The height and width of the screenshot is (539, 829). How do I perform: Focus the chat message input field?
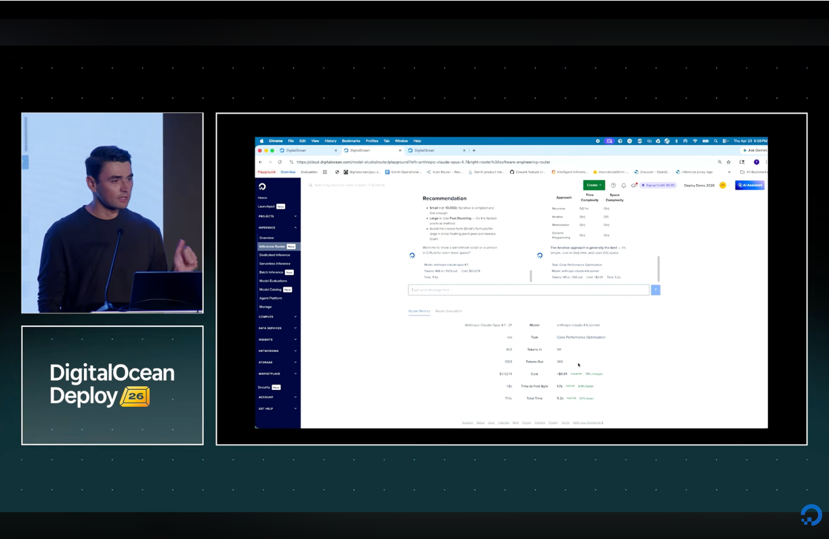529,290
